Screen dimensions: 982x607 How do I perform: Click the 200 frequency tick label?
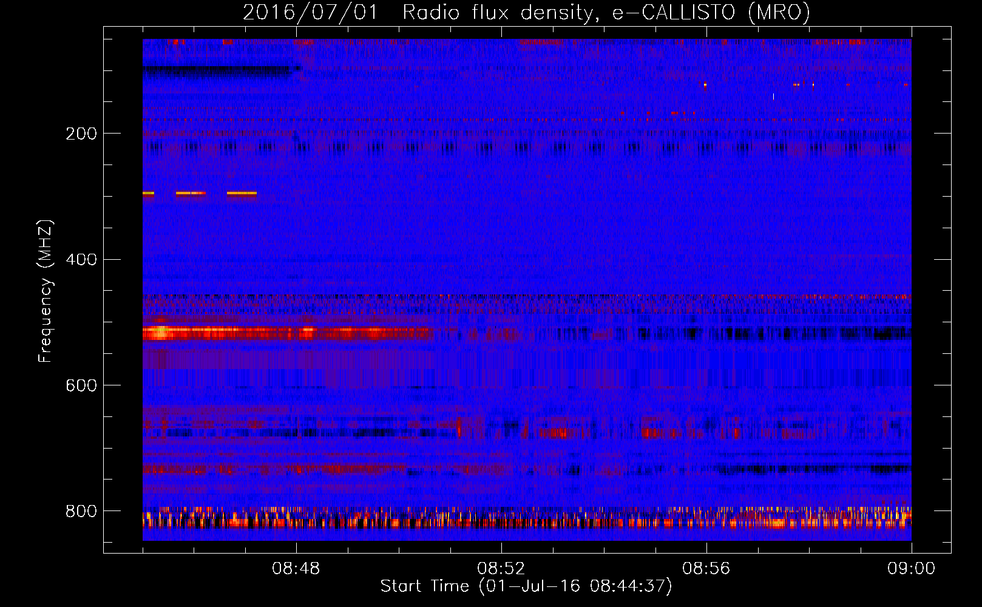81,134
